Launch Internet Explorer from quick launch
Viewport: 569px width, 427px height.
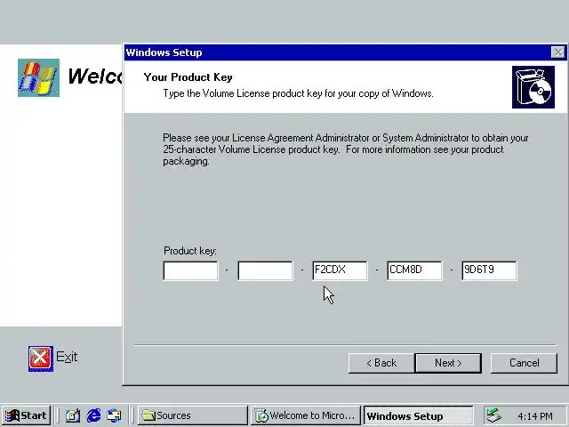93,415
